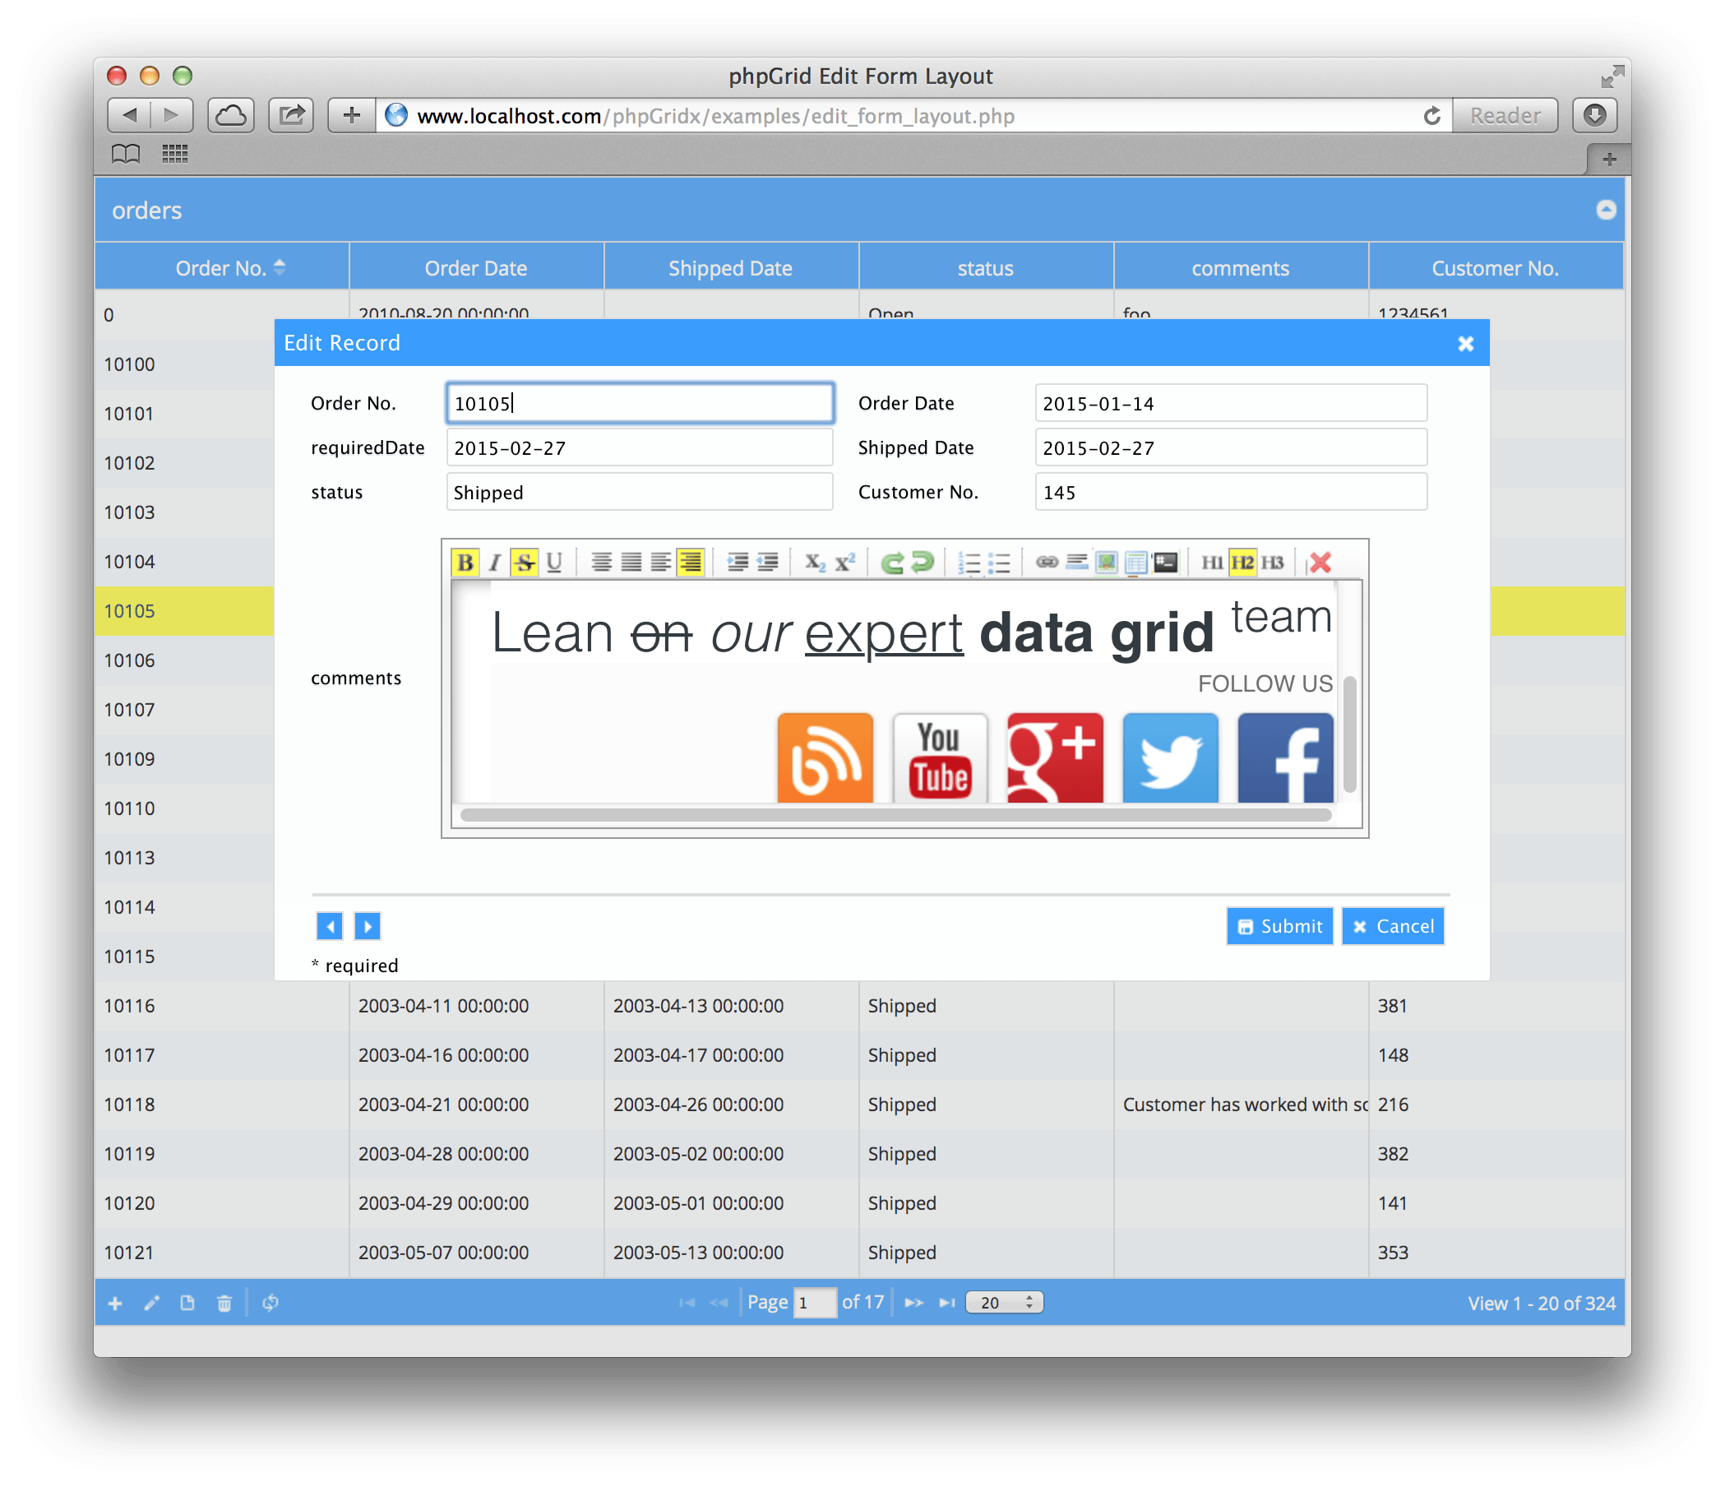Refresh the orders grid
The image size is (1725, 1487).
coord(271,1303)
